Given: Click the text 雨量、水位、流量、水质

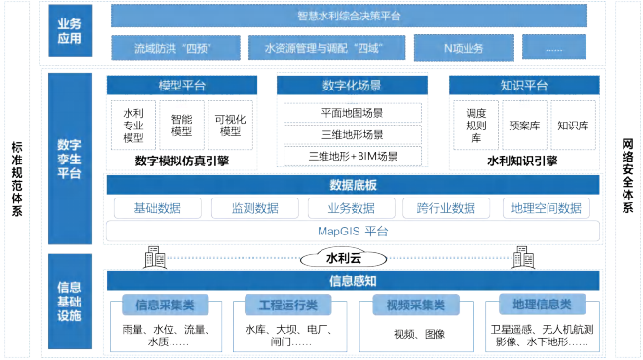Looking at the screenshot, I should (166, 335).
